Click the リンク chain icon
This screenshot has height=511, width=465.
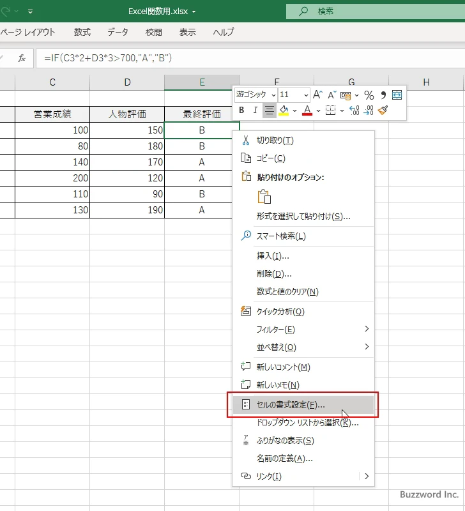point(246,476)
